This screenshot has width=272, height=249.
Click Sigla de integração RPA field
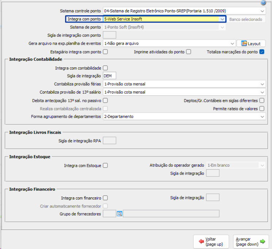tap(109, 141)
